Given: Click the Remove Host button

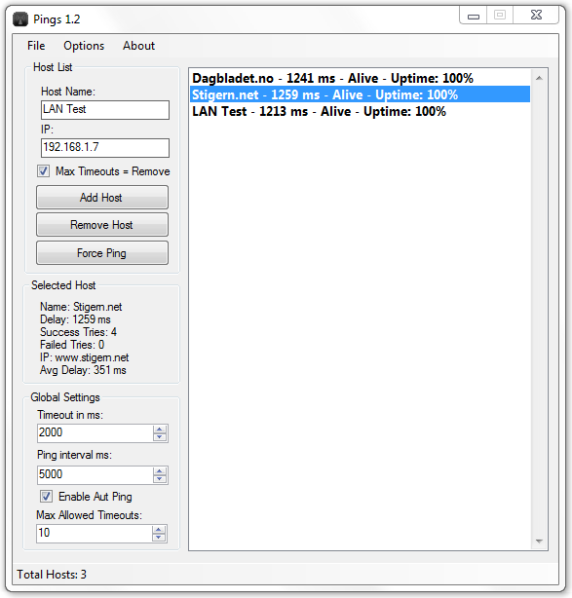Looking at the screenshot, I should [x=102, y=225].
